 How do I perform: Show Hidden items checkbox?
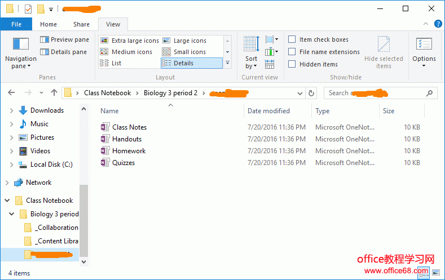[292, 64]
